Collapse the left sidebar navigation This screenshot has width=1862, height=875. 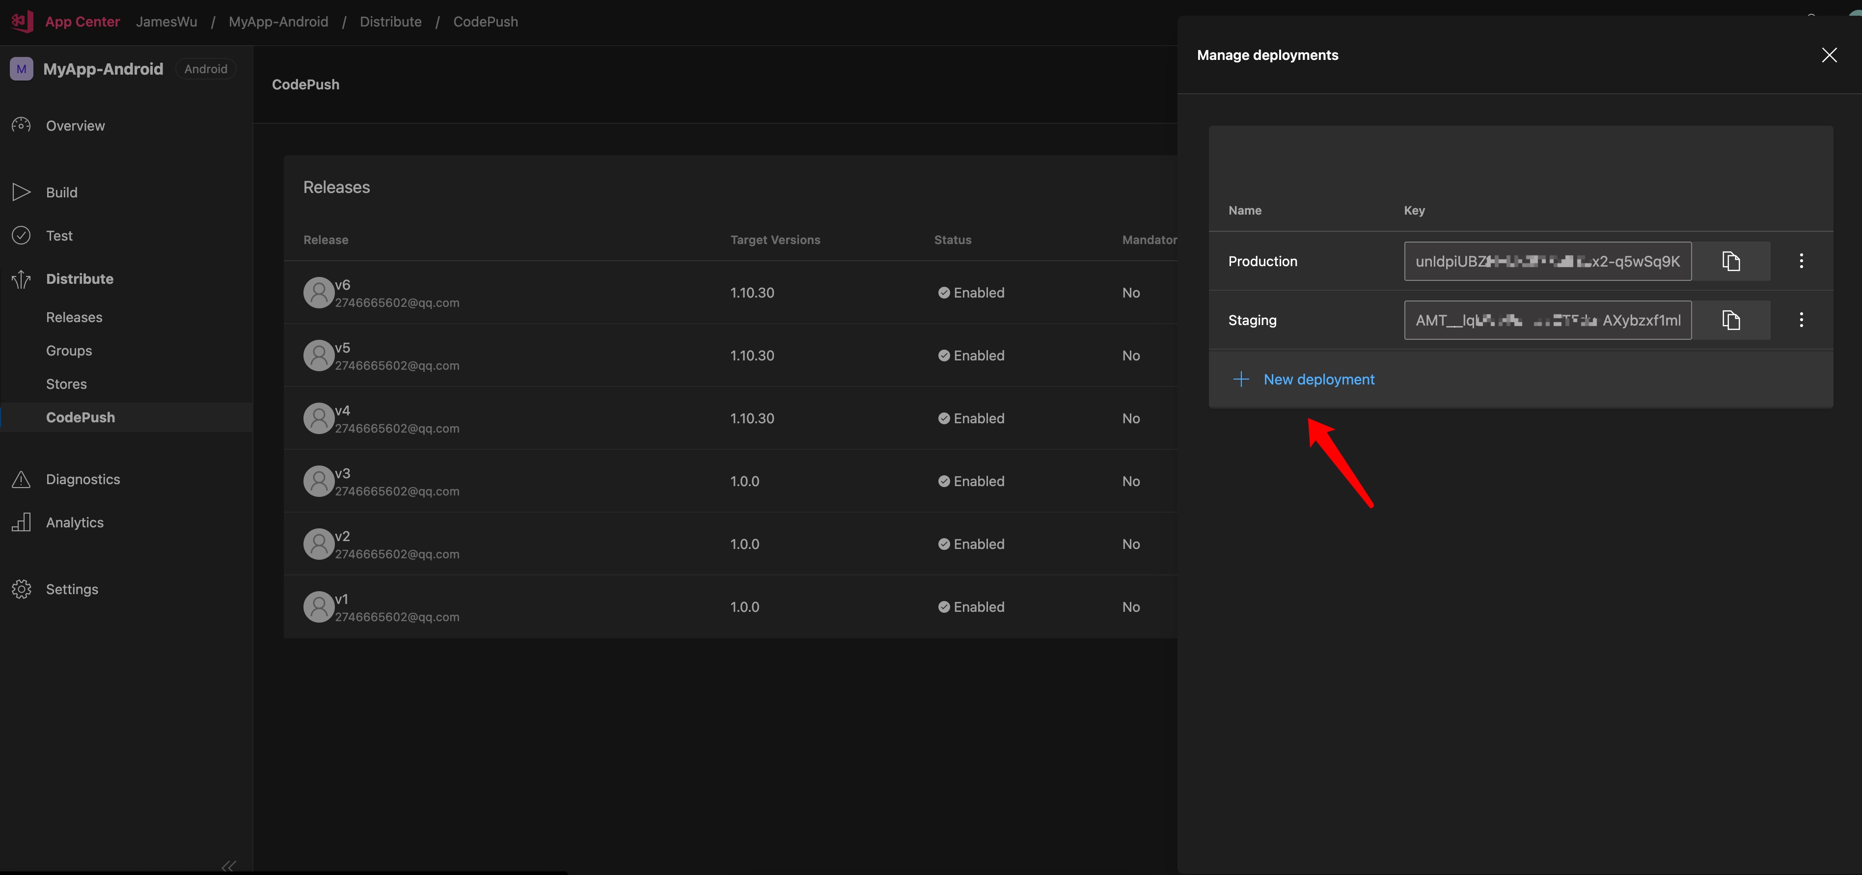coord(228,866)
